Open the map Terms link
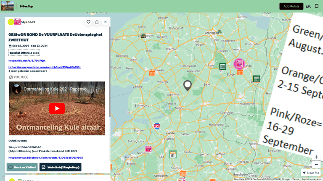 295,179
